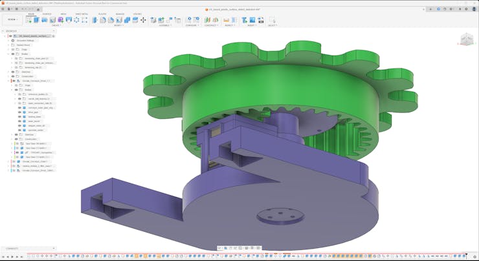Open the Design workspace dropdown
479x261 pixels.
[x=12, y=19]
